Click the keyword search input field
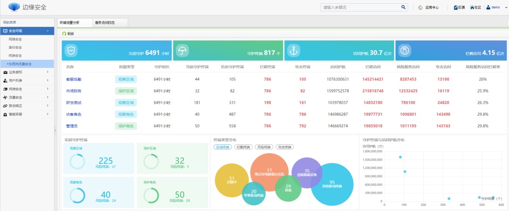 (361, 8)
